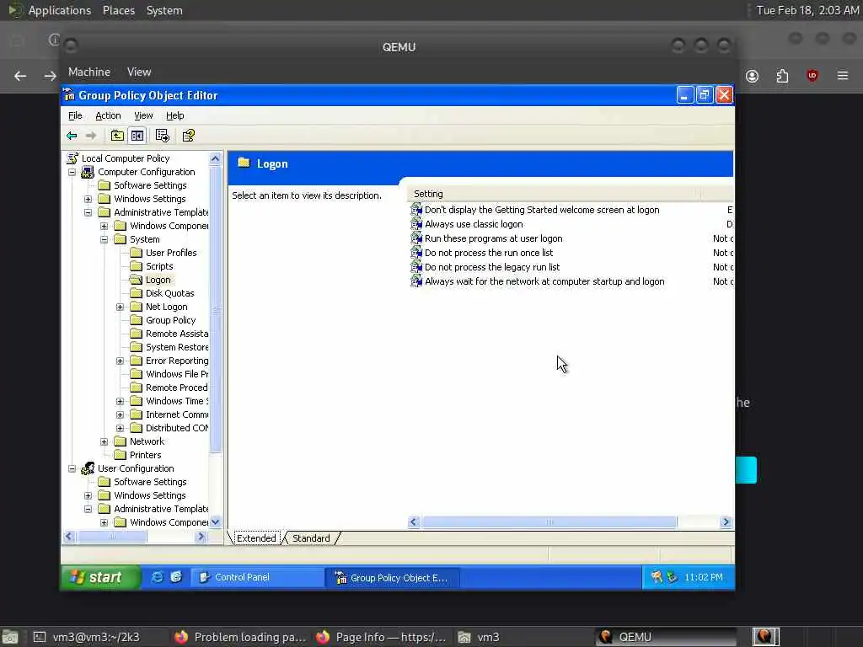Click the tree pane horizontal scroll right arrow
863x647 pixels.
[x=201, y=537]
